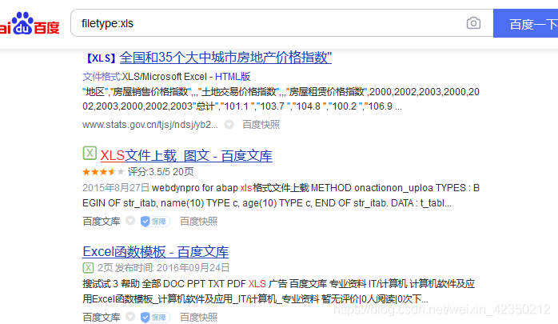Expand dropdown arrow under Excel函数模板 result
This screenshot has width=558, height=324.
pyautogui.click(x=130, y=317)
